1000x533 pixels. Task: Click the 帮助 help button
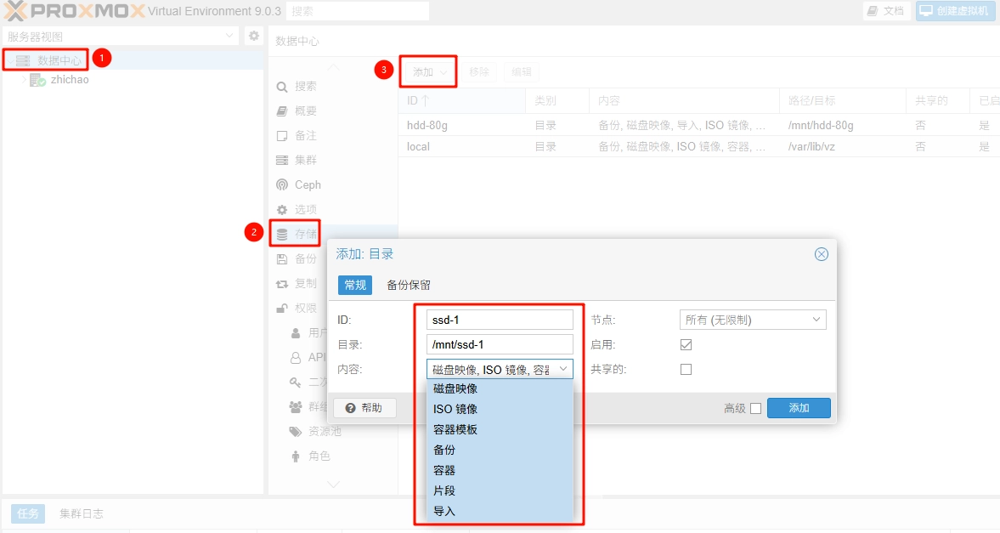[x=364, y=408]
